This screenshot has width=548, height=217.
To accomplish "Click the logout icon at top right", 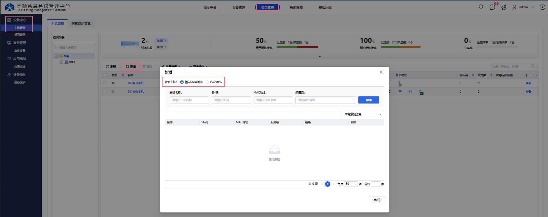I will 542,7.
